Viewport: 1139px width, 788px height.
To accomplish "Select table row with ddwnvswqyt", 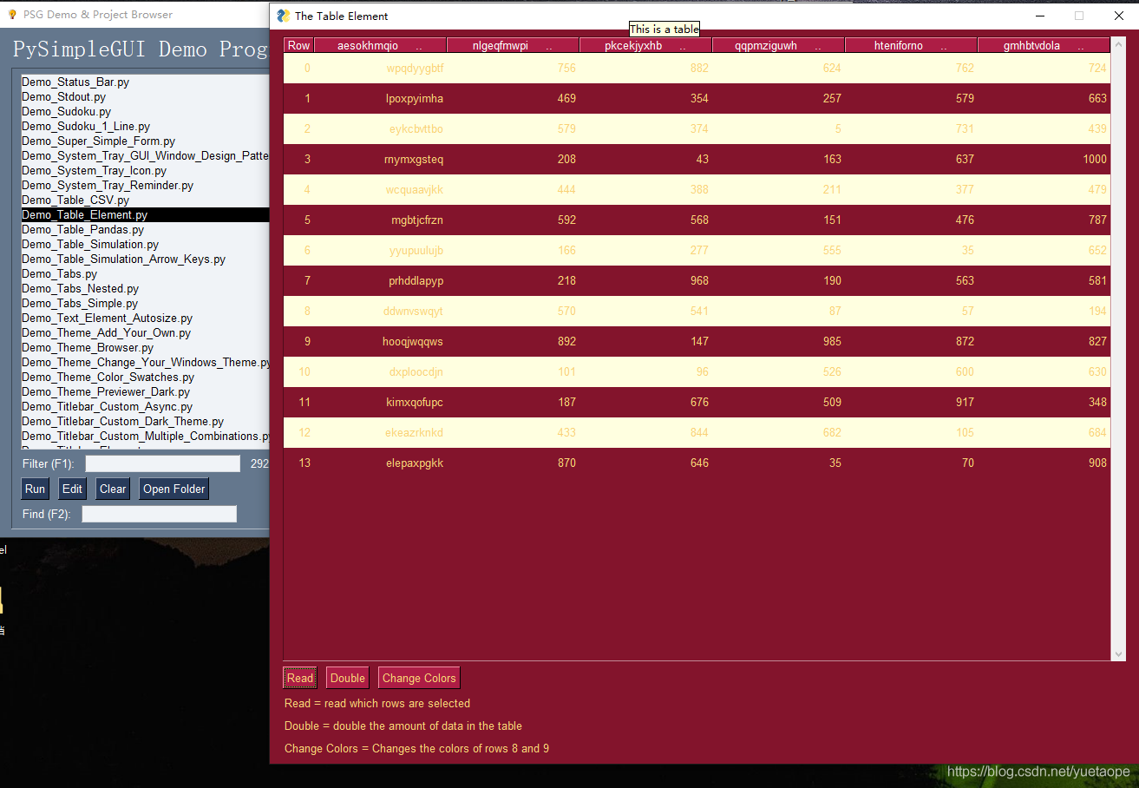I will pos(697,311).
